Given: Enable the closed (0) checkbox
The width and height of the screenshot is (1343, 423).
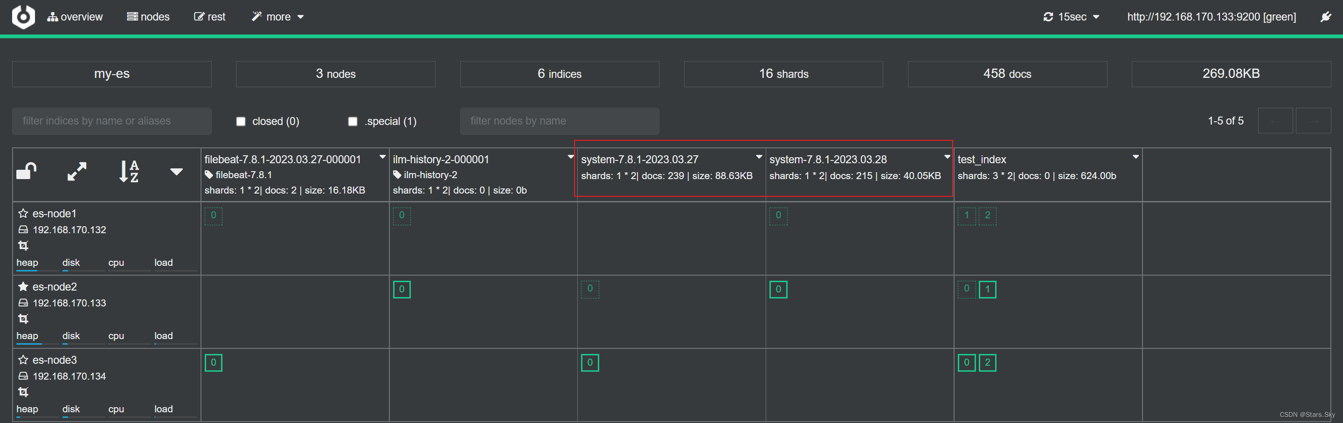Looking at the screenshot, I should 241,121.
